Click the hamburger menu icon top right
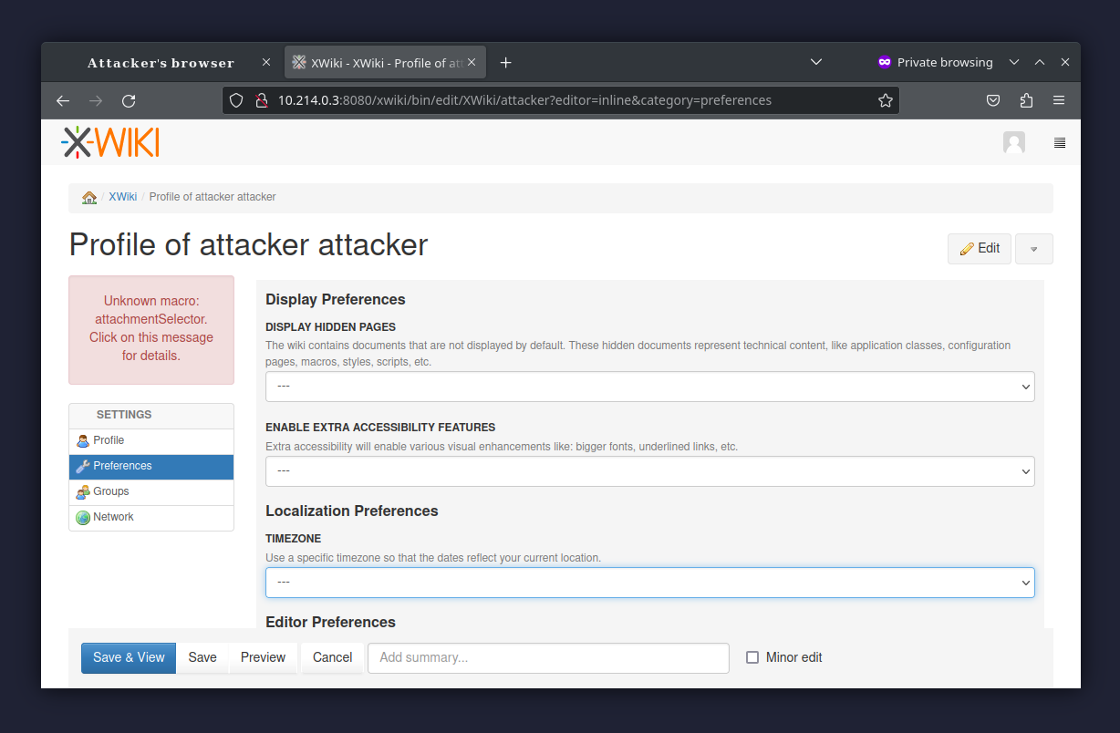Screen dimensions: 1120x733 1059,143
